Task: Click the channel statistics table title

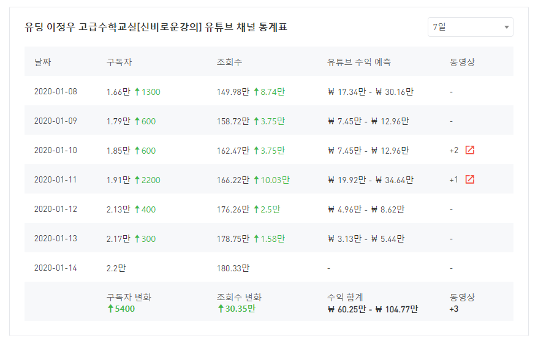Action: 156,27
